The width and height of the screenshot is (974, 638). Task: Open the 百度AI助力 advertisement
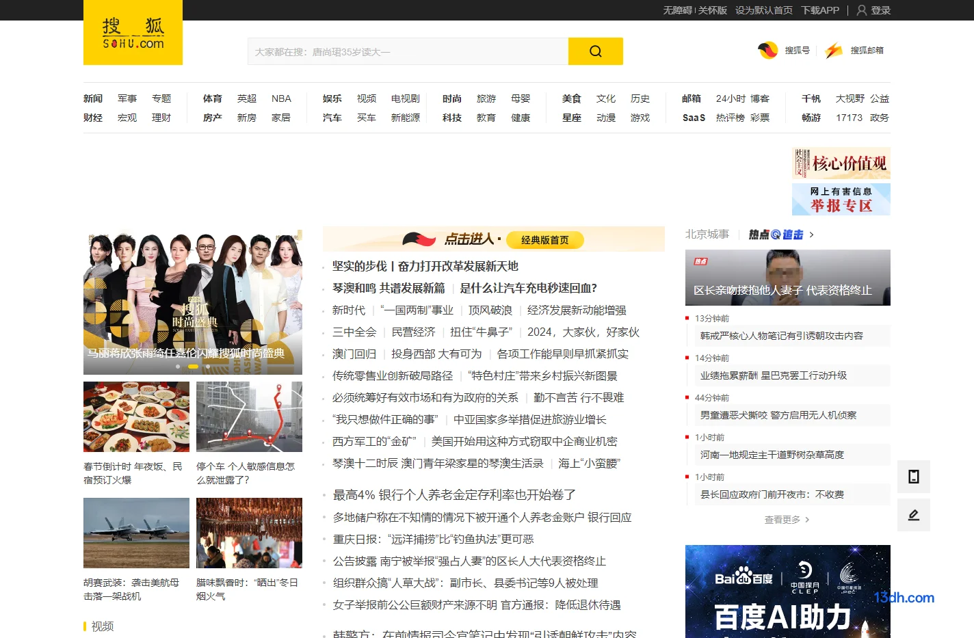click(x=788, y=592)
